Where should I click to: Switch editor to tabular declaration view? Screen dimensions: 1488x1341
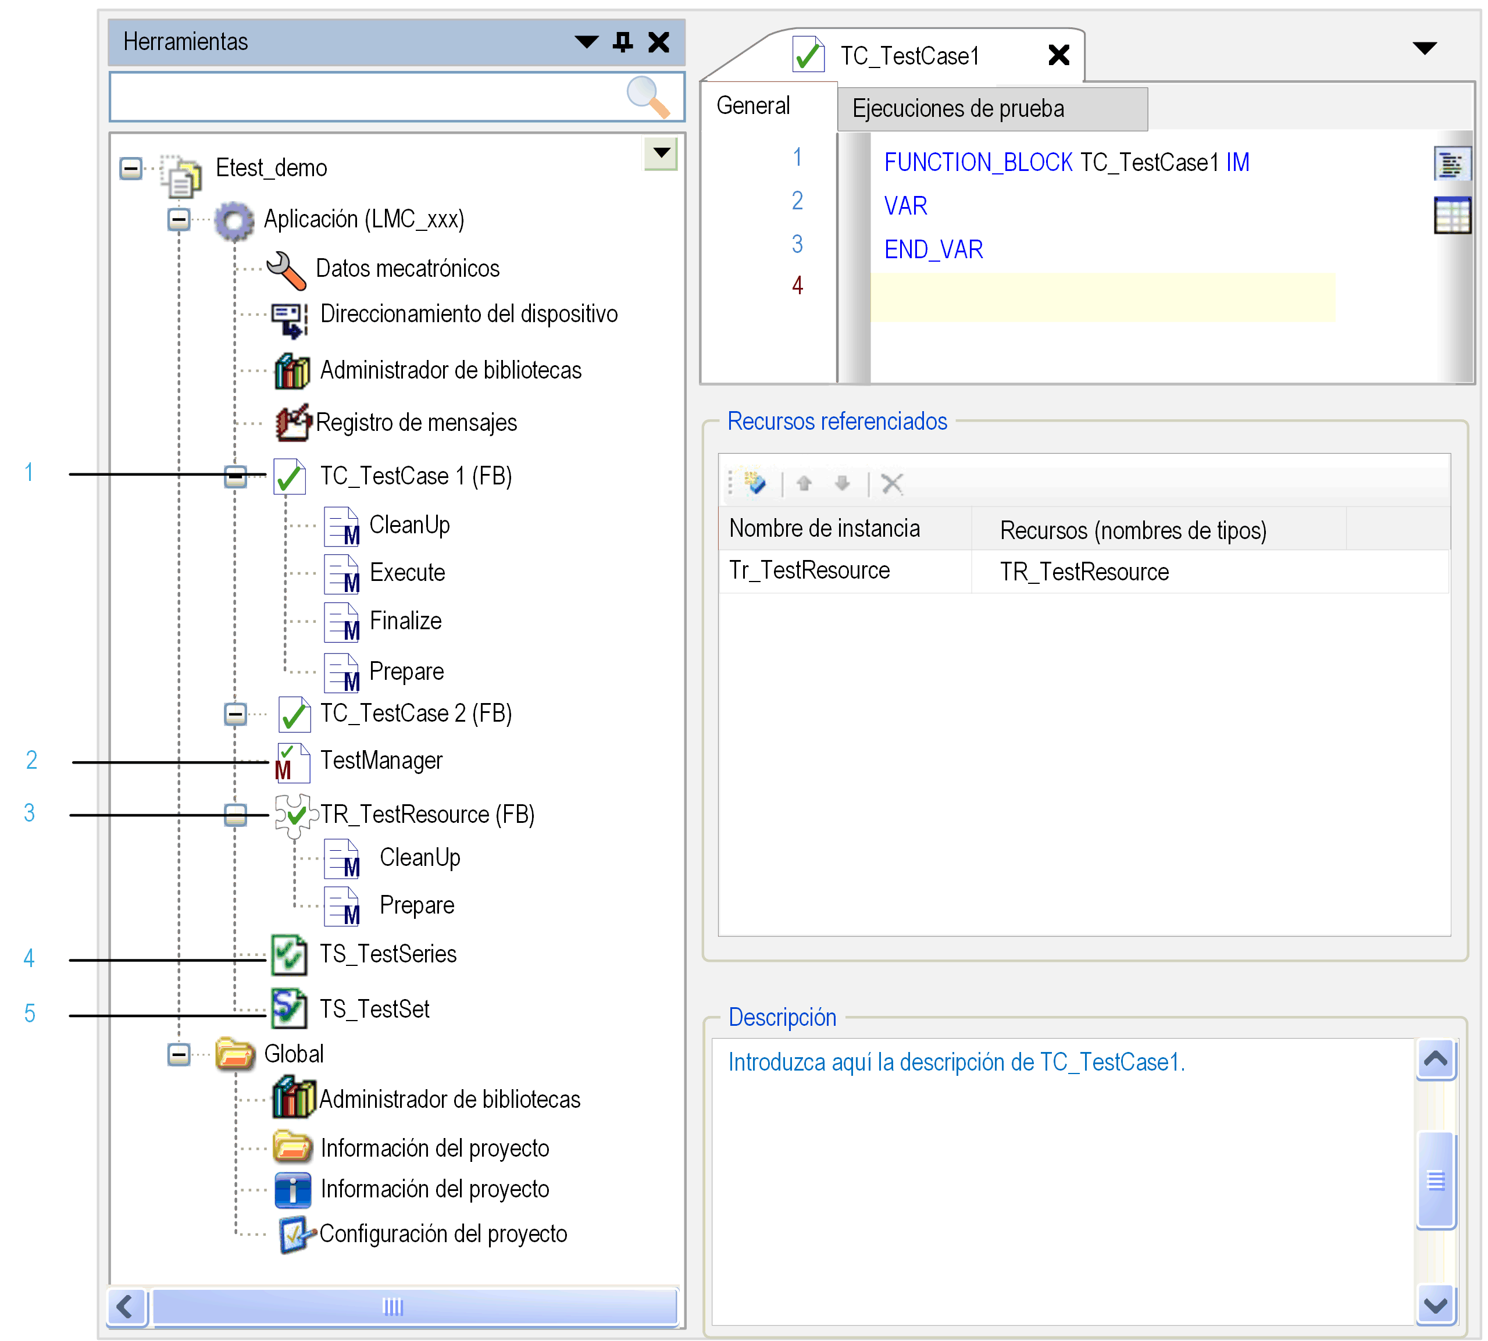(1451, 216)
